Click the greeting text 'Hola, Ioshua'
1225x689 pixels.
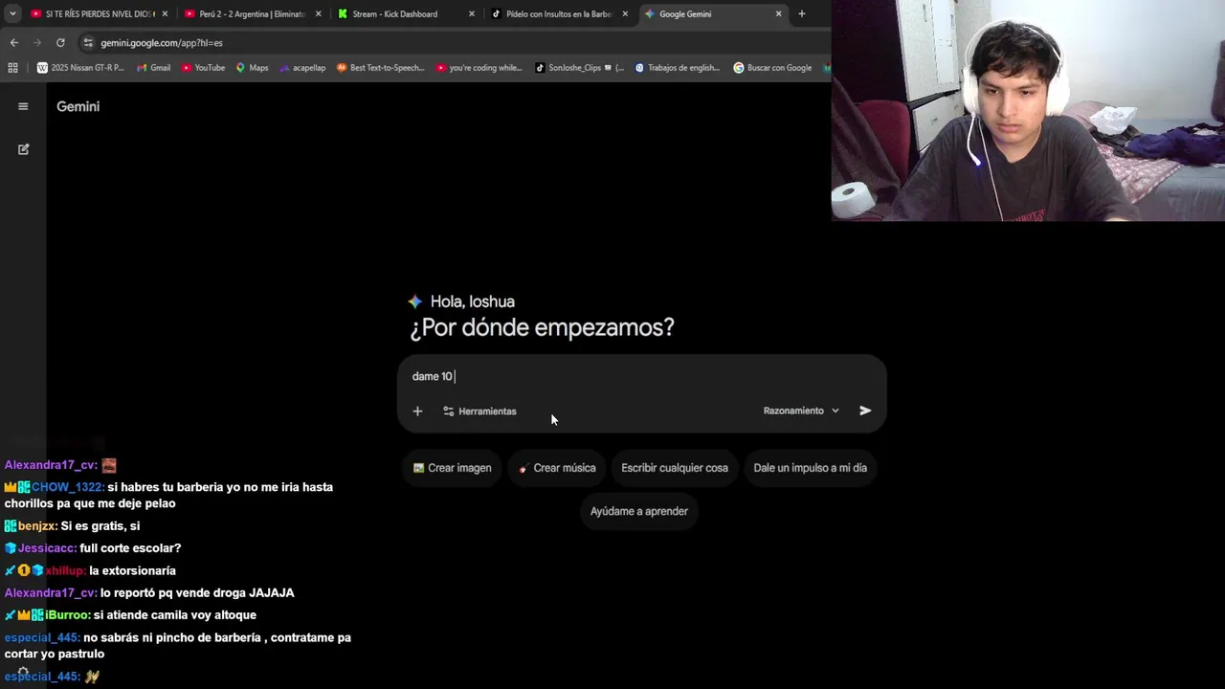[472, 301]
